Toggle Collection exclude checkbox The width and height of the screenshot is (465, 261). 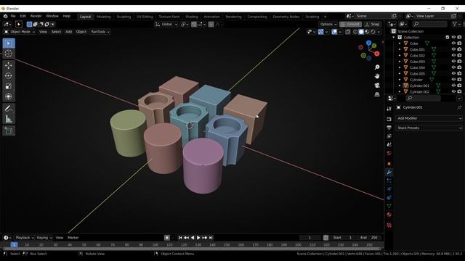[448, 37]
